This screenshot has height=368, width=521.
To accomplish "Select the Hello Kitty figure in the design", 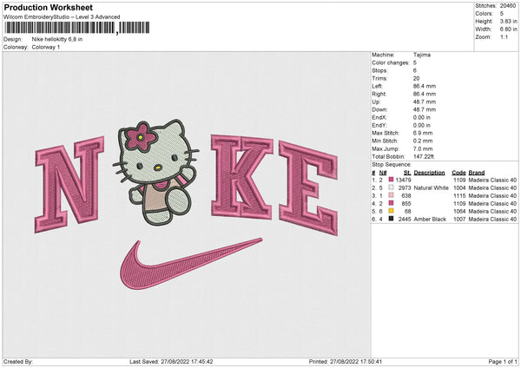I will coord(156,173).
